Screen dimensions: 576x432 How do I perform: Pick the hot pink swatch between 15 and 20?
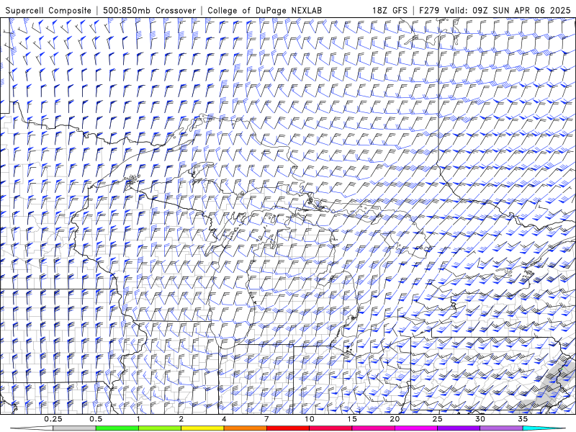[x=373, y=428]
